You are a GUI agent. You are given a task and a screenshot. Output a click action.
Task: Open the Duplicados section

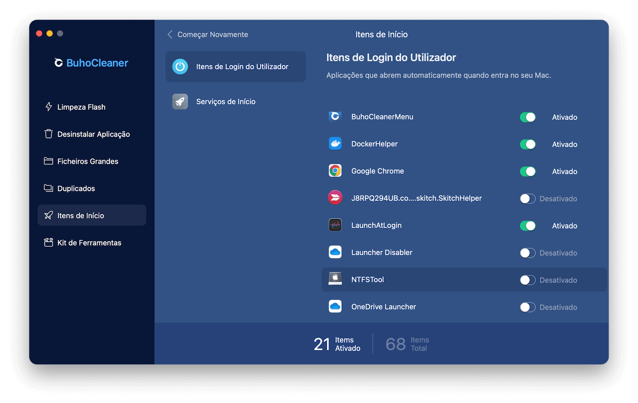pos(76,188)
